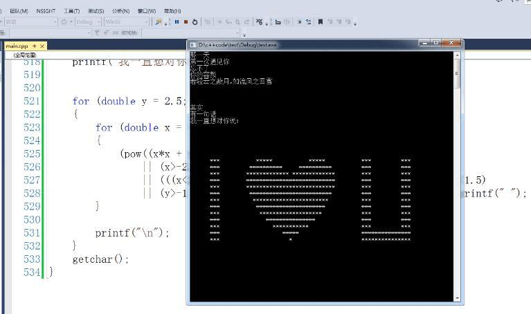Open the NSIGHT menu
531x314 pixels.
click(46, 11)
